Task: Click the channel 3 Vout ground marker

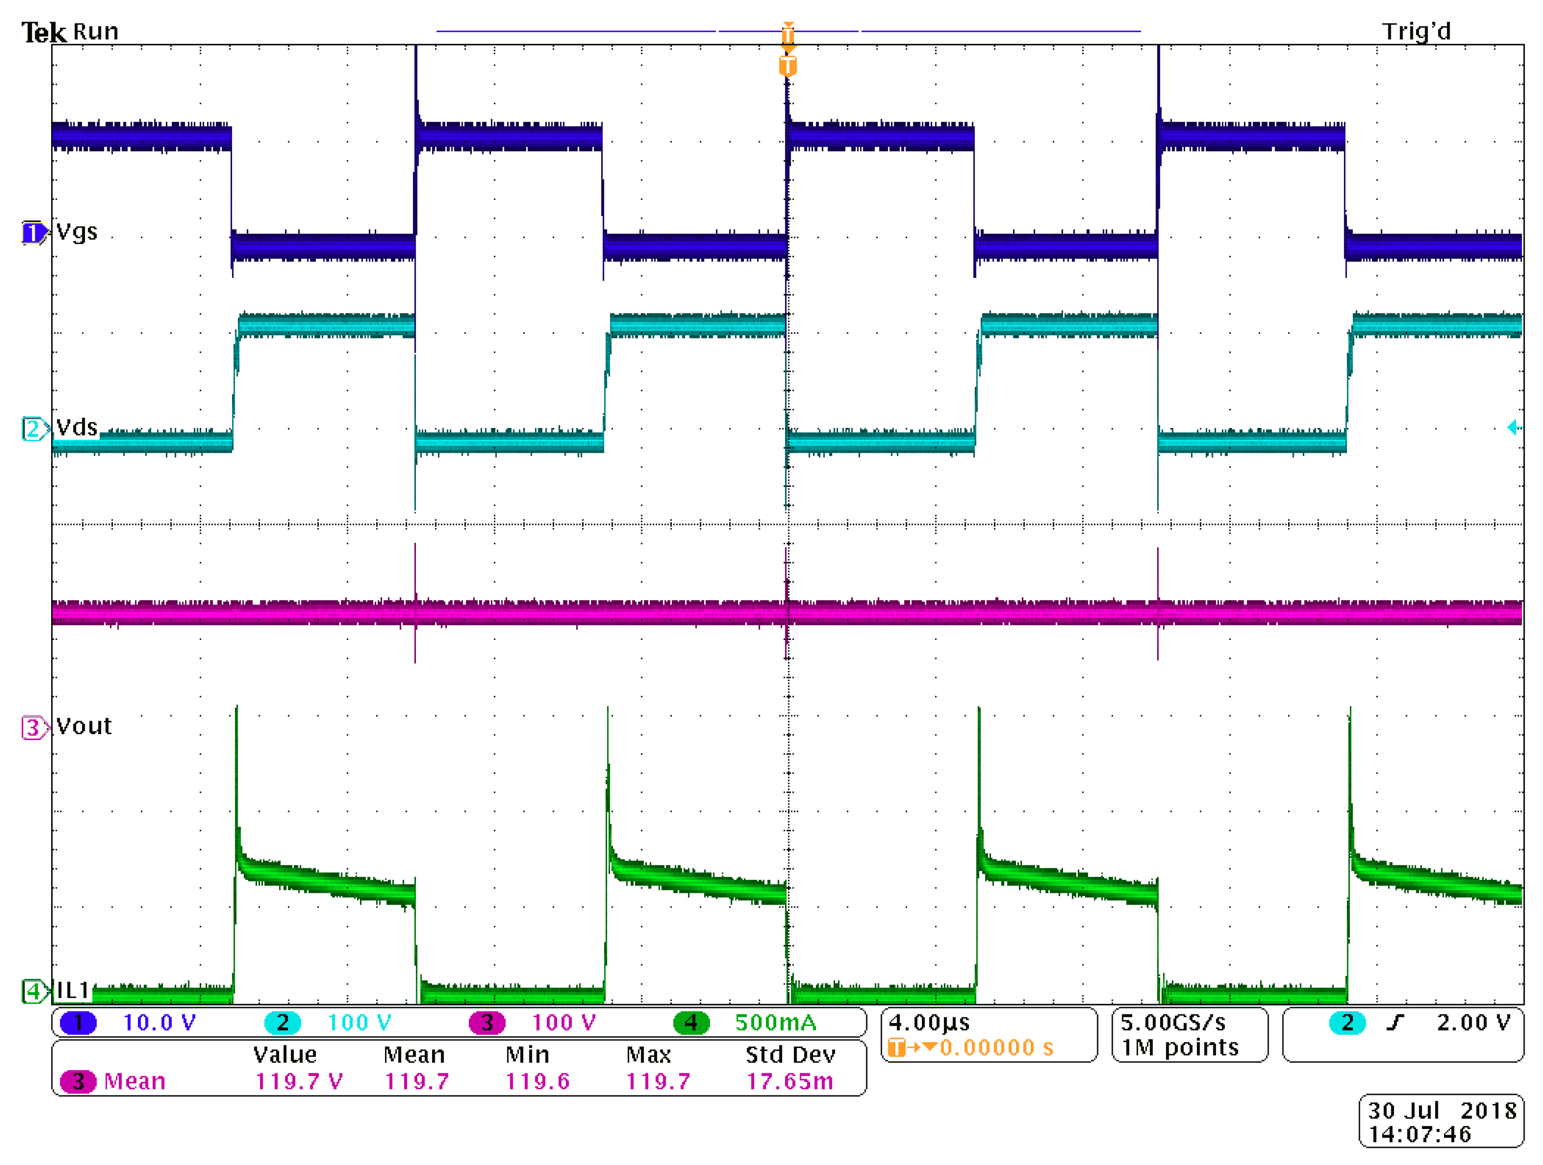Action: click(33, 728)
